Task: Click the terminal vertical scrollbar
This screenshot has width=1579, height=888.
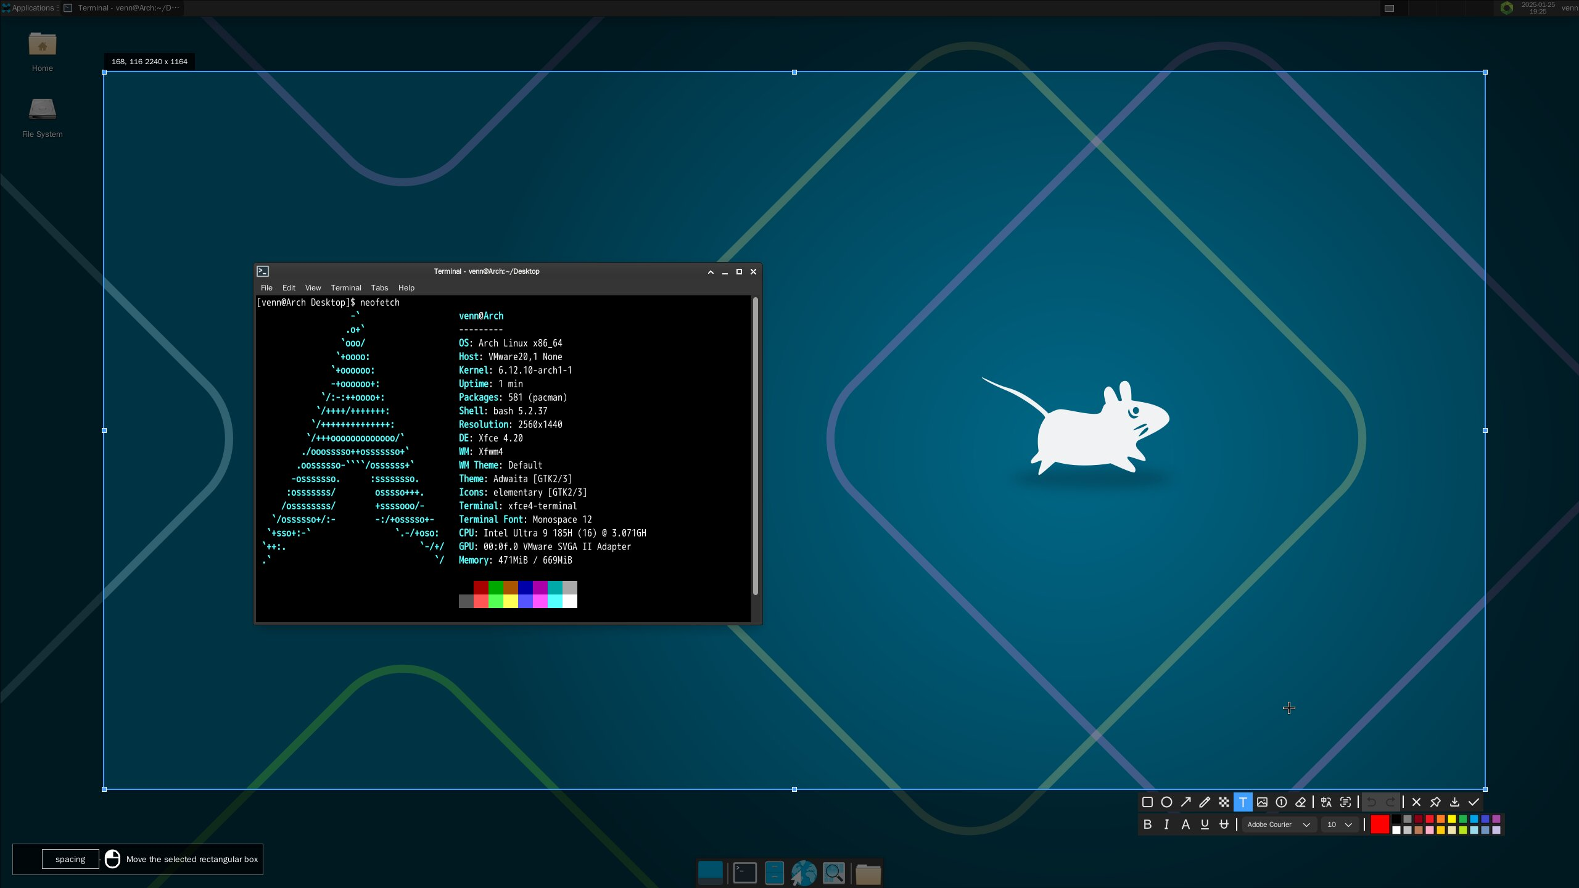Action: 755,446
